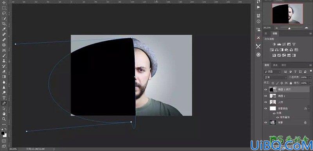Select the Blur tool
313x151 pixels.
4,82
